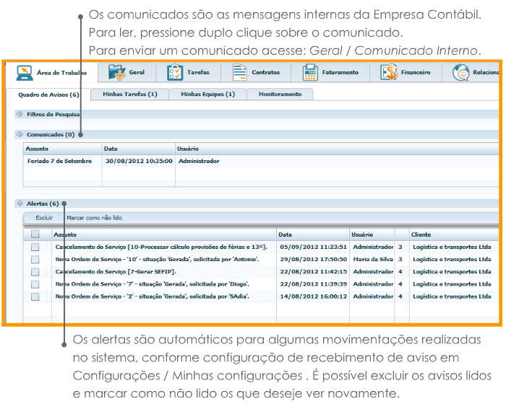Open alert Cancelamento do Serviço [7-Gerar SEFIP]
Screen dimensions: 506x404
click(x=116, y=272)
